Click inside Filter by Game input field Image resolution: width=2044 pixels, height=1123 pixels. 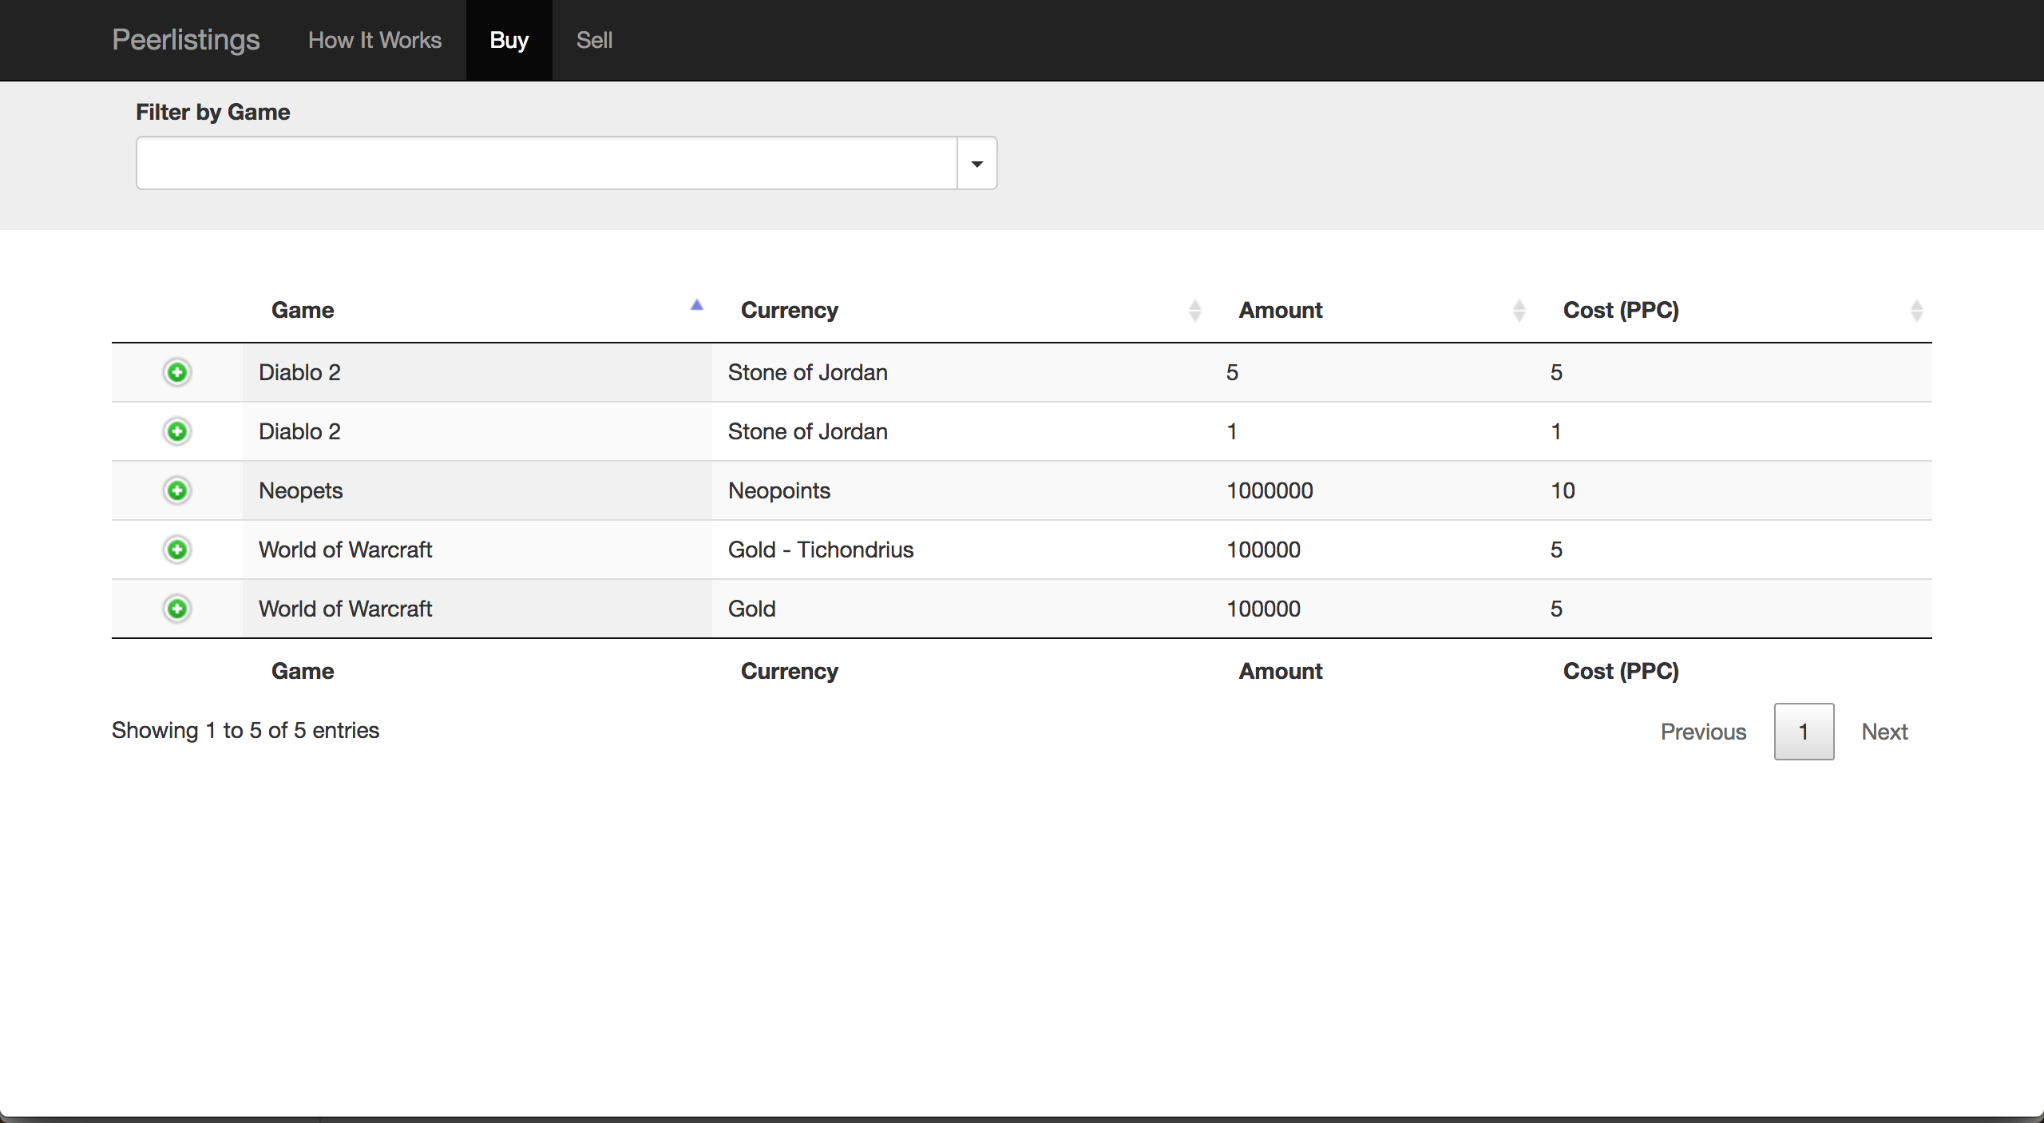(546, 164)
